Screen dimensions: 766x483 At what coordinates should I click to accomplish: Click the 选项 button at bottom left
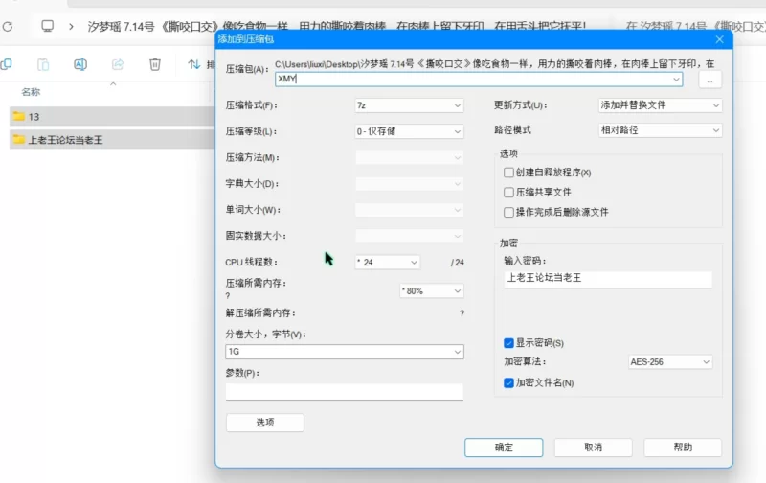tap(265, 423)
